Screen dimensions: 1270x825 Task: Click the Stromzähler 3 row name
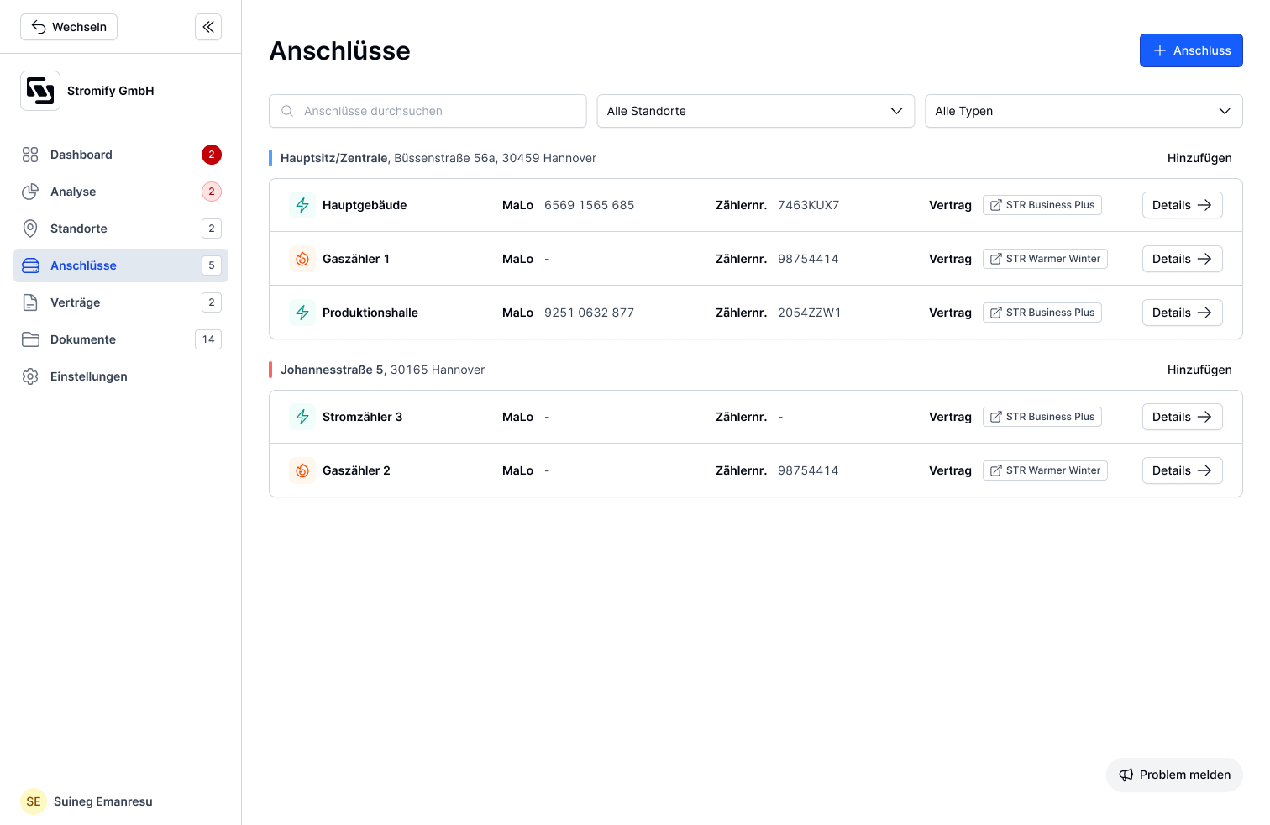tap(363, 417)
